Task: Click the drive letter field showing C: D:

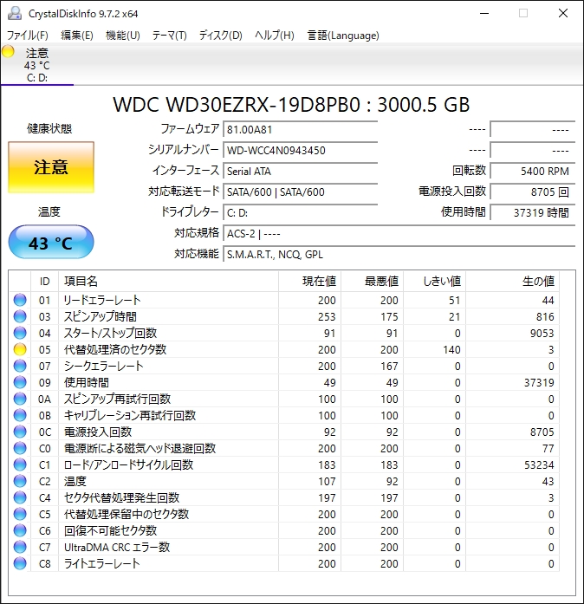Action: [300, 212]
